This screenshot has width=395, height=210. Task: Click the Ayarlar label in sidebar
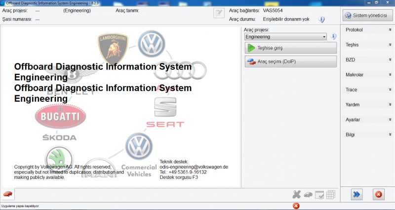tap(353, 120)
